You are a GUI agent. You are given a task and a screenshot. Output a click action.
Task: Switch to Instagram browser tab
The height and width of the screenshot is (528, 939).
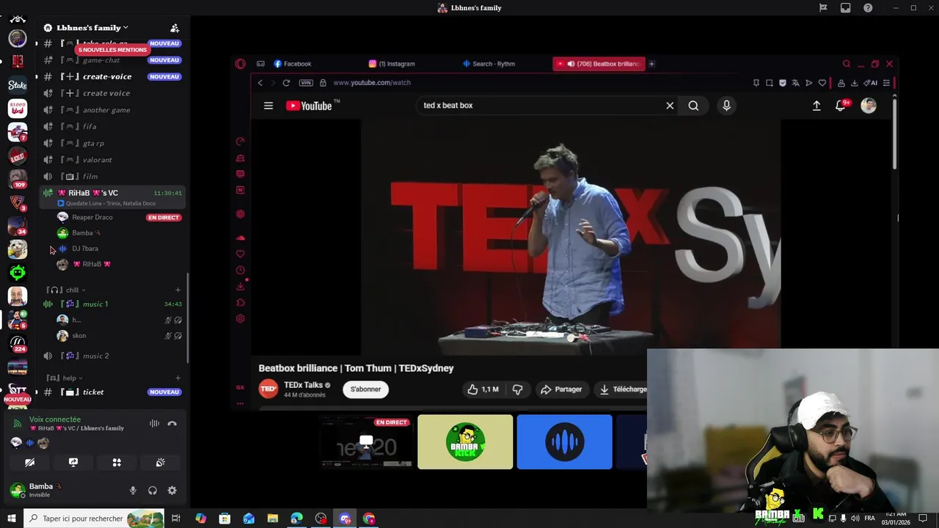pos(392,64)
